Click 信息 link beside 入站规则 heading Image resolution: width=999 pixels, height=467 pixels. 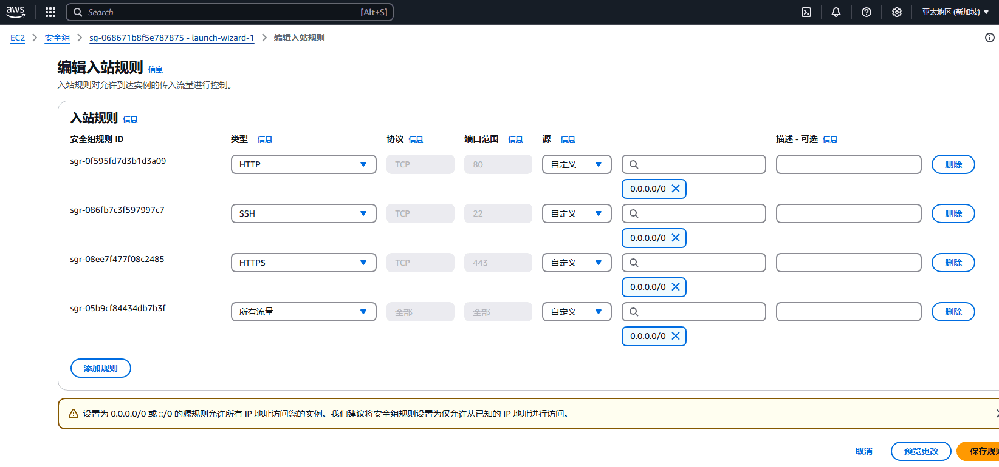(130, 119)
